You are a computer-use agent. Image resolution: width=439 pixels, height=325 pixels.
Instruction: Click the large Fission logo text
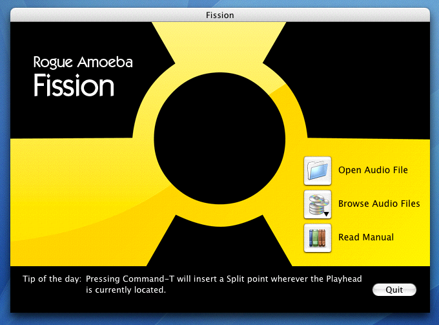coord(74,85)
